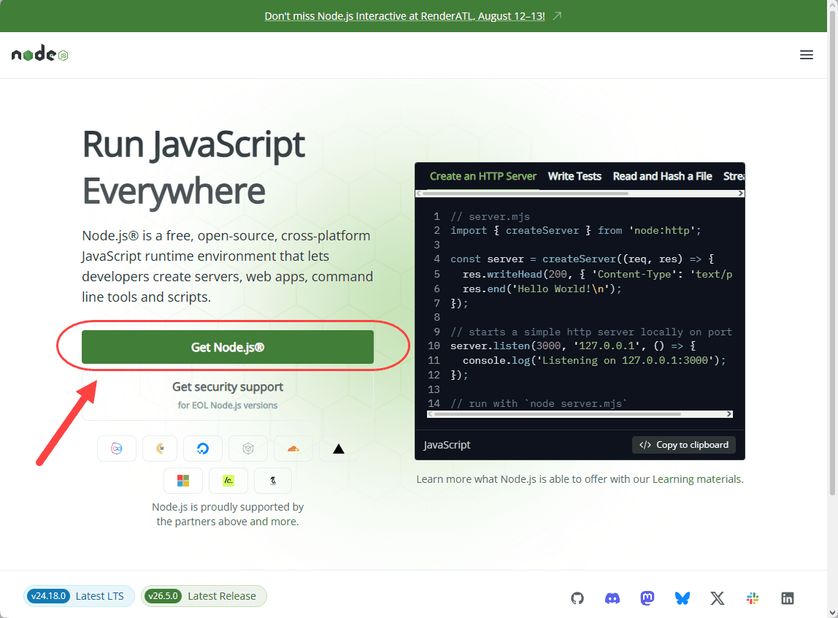Click the black seahorse-like partner logo
The width and height of the screenshot is (838, 618).
[x=273, y=481]
